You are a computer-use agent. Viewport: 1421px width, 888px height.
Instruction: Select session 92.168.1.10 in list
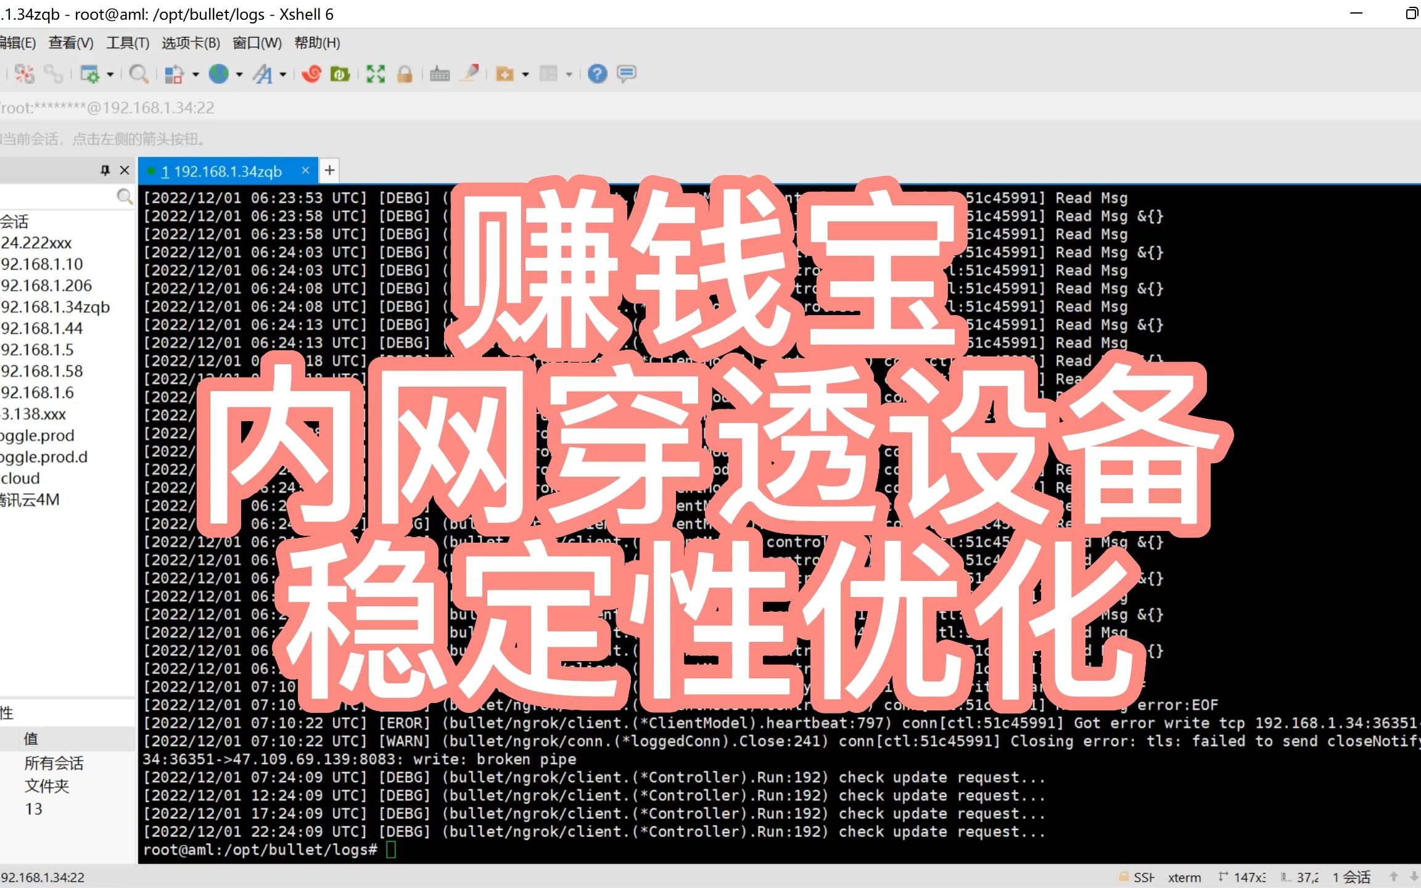pyautogui.click(x=41, y=265)
